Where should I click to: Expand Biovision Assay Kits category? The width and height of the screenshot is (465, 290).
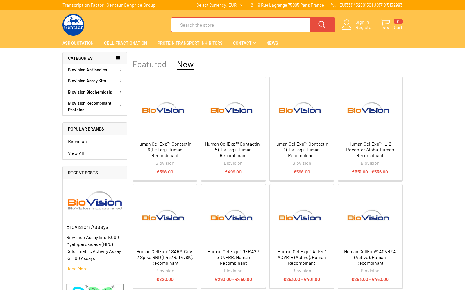tap(121, 81)
